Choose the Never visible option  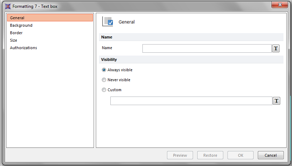[x=104, y=80]
